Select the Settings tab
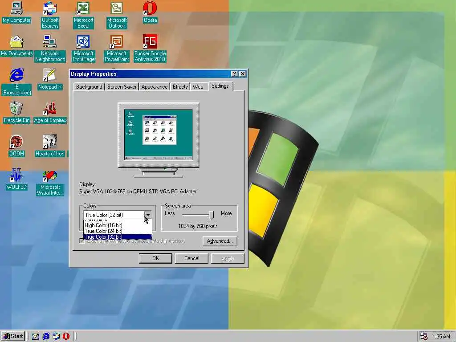Viewport: 456px width, 342px height. [220, 86]
